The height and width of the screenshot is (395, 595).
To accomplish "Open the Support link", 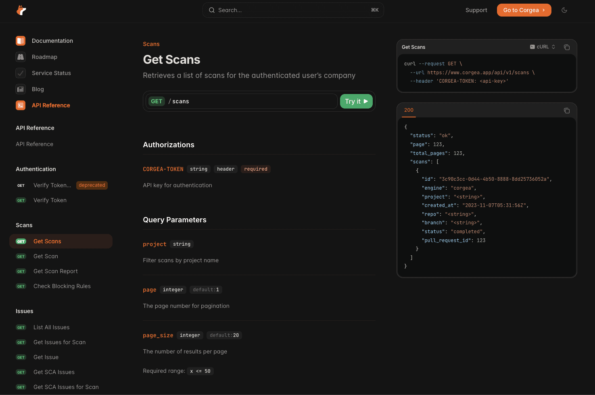I will coord(476,10).
